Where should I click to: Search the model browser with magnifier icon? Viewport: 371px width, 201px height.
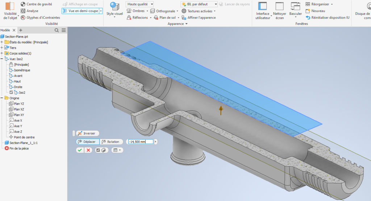57,30
